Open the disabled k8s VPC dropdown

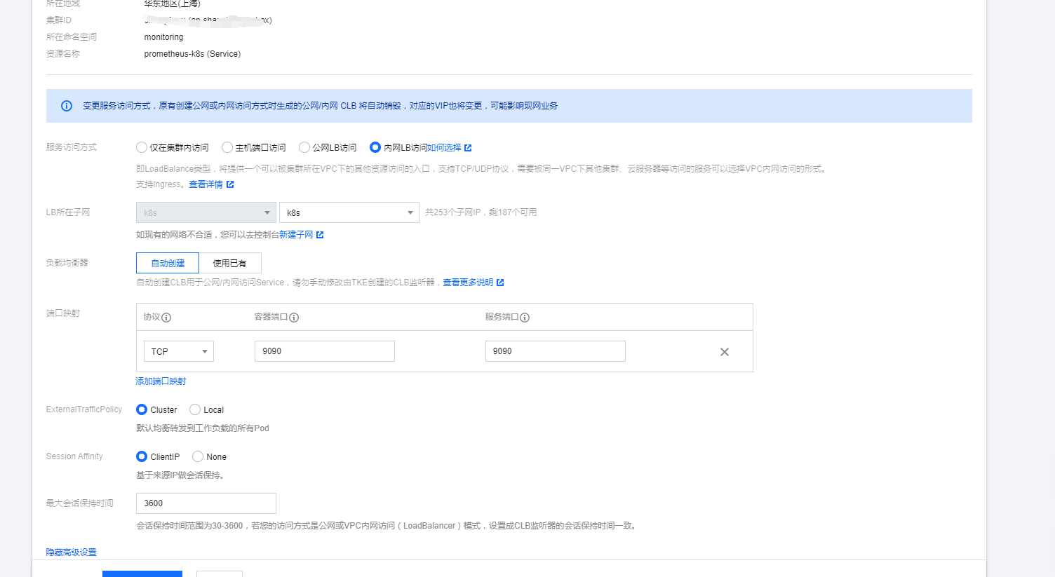pos(206,212)
